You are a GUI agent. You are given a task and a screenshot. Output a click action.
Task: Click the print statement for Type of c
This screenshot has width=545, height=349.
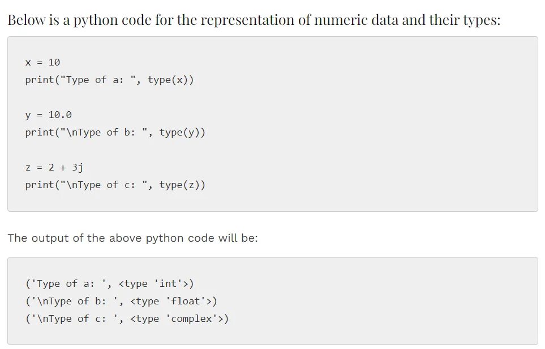(x=115, y=185)
